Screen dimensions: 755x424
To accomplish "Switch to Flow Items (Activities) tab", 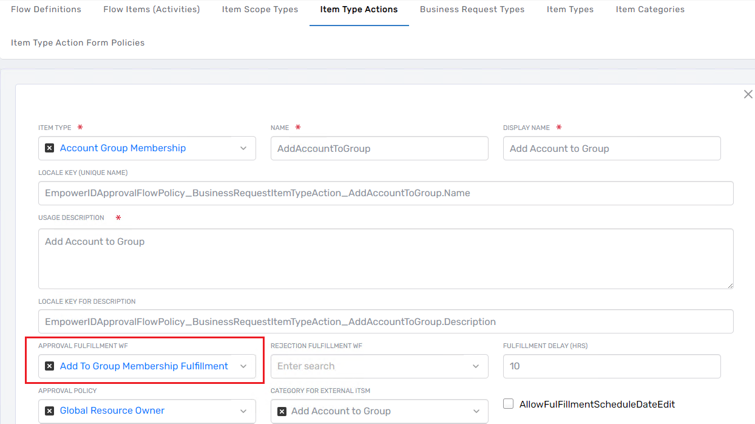I will coord(152,10).
